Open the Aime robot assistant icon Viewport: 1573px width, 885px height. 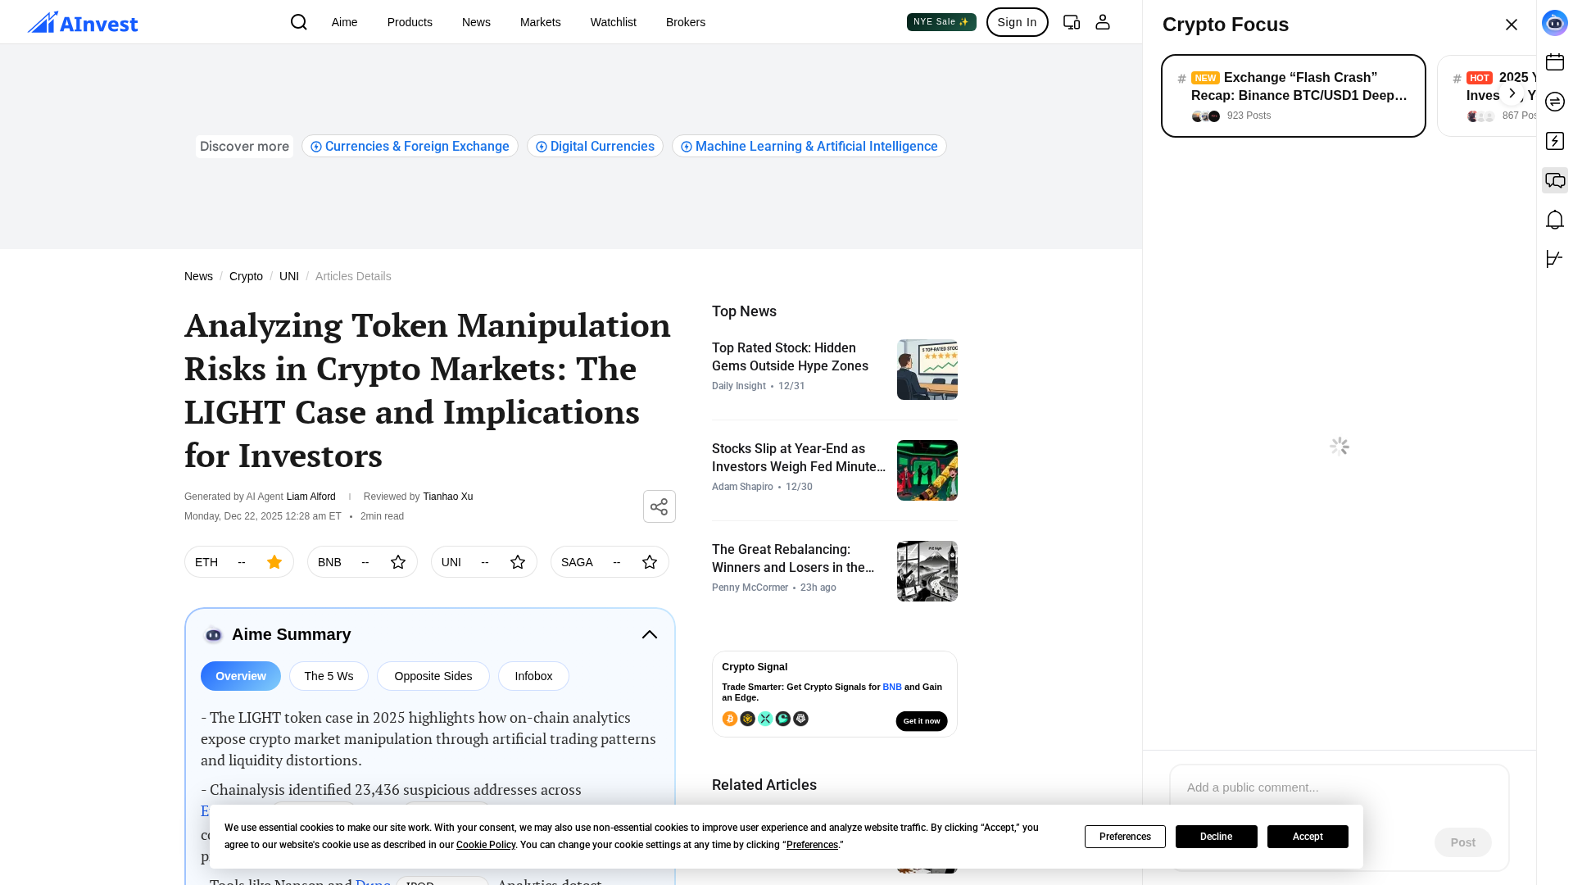[1554, 23]
